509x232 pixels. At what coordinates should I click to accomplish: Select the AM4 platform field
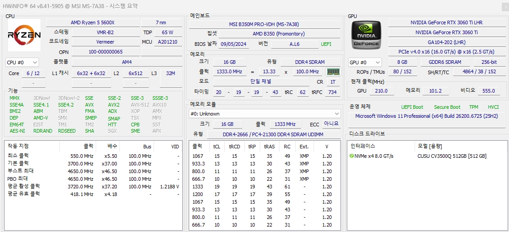127,62
